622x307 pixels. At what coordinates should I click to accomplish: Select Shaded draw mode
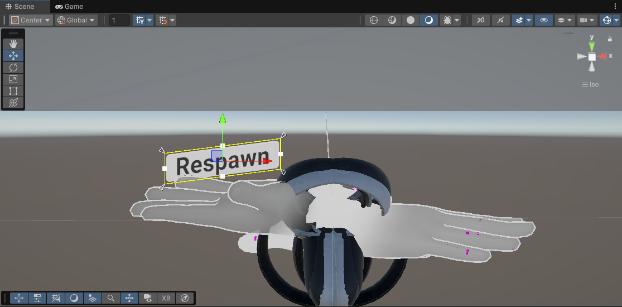429,20
